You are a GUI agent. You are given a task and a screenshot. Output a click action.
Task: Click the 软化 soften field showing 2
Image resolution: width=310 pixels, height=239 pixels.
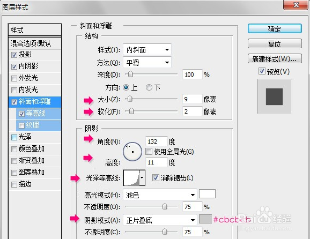193,111
